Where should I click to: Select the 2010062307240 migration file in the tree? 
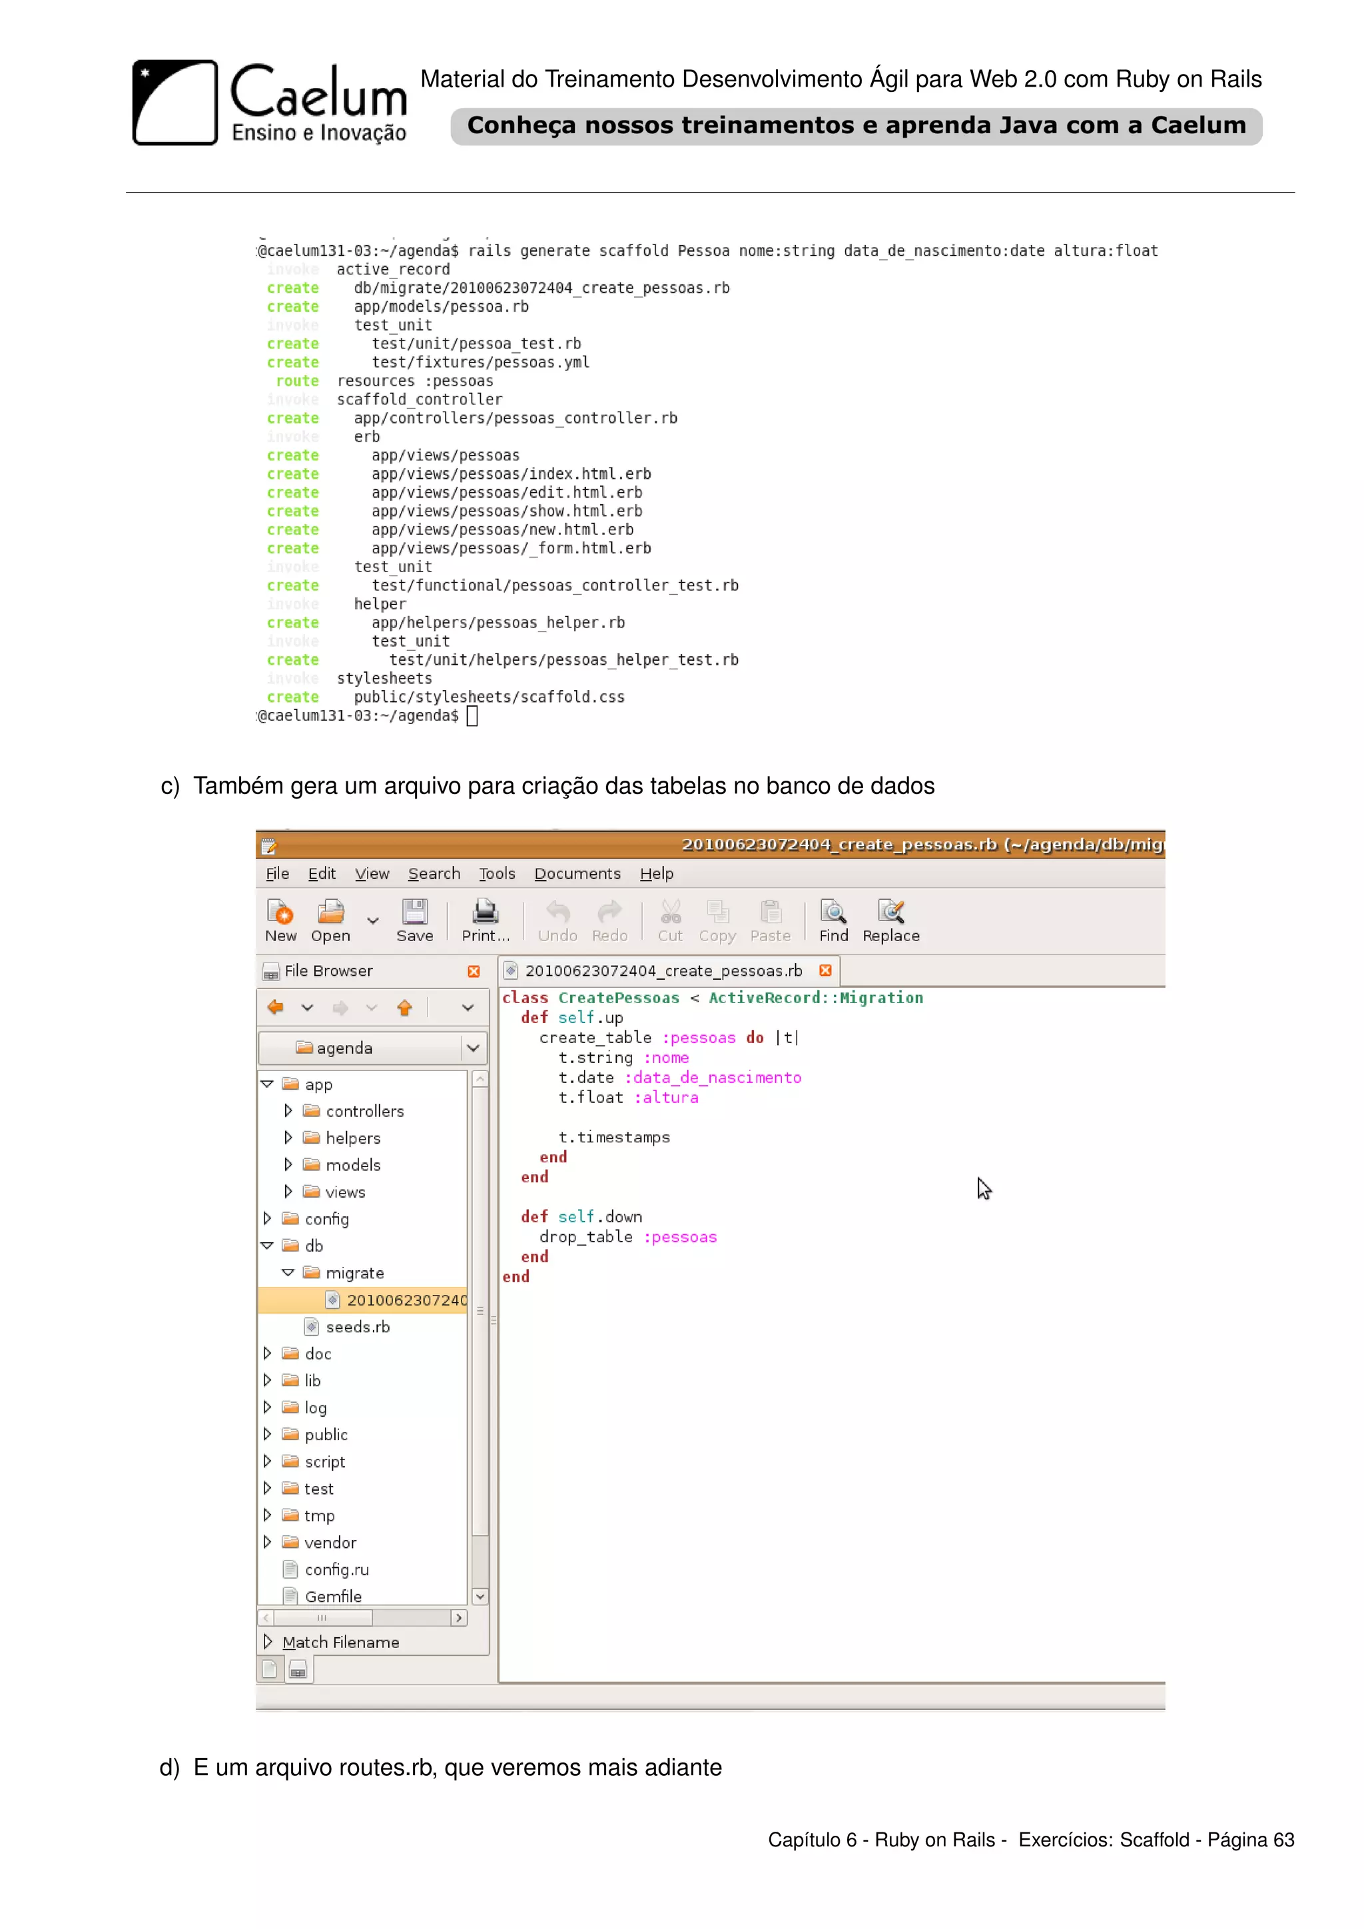pos(363,1300)
